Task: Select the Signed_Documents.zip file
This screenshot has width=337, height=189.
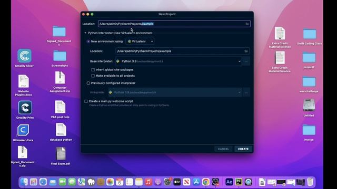Action: pyautogui.click(x=23, y=152)
